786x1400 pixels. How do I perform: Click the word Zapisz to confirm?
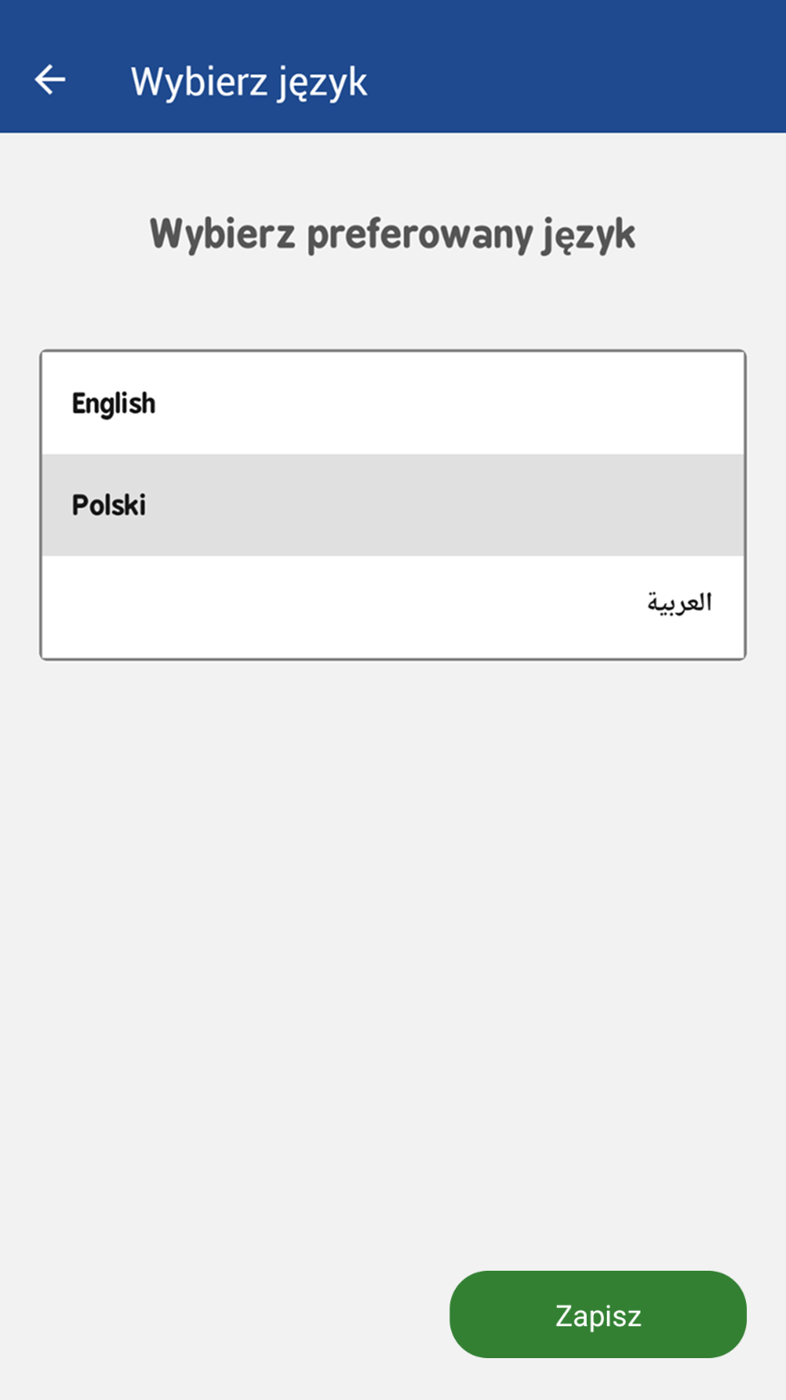pyautogui.click(x=598, y=1315)
